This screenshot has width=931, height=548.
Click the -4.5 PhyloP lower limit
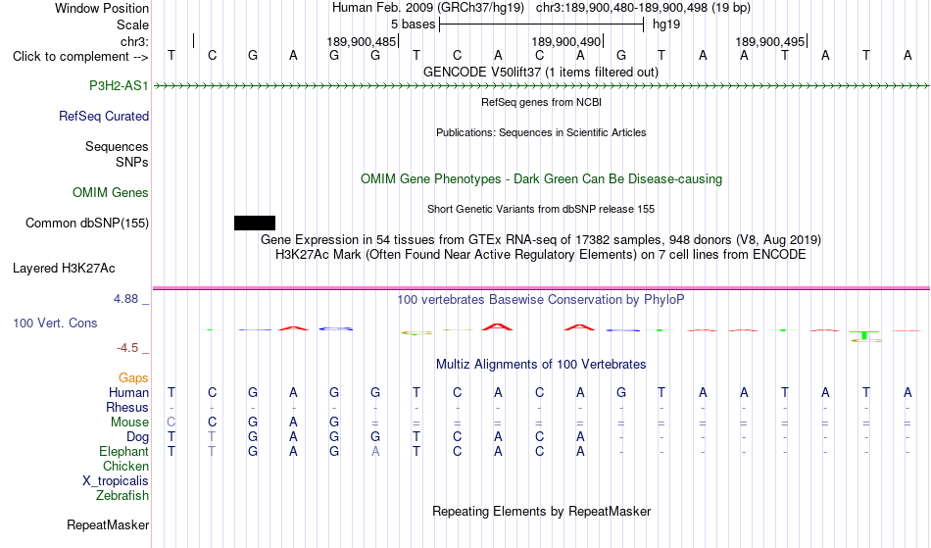(128, 348)
